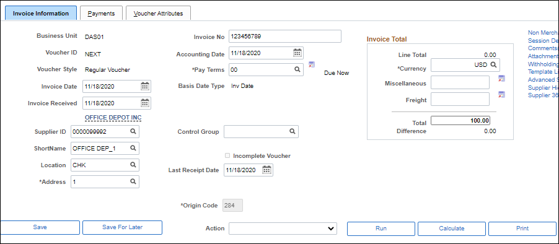Click the Location lookup magnifier icon
This screenshot has height=244, width=559.
click(x=133, y=165)
